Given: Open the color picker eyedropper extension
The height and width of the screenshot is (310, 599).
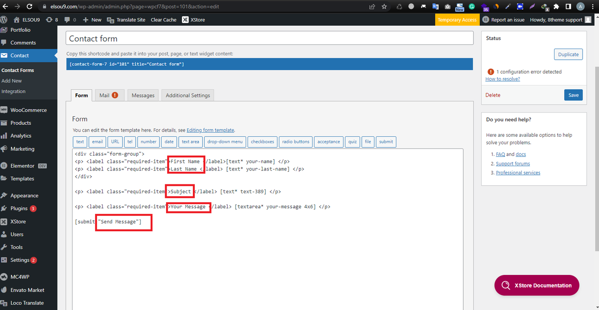Looking at the screenshot, I should [508, 7].
